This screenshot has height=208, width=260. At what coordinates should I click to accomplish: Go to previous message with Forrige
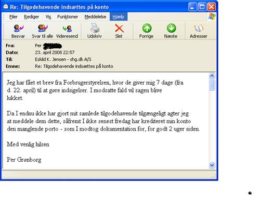(147, 28)
